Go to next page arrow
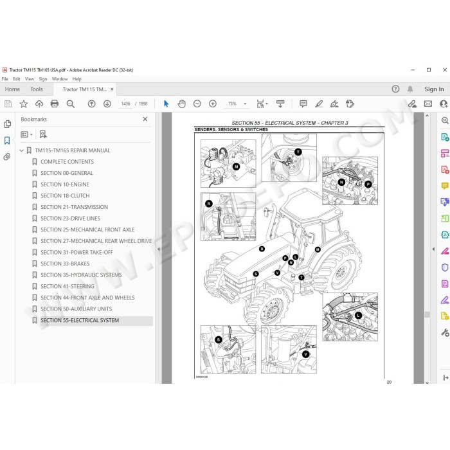The width and height of the screenshot is (450, 450). click(x=107, y=104)
